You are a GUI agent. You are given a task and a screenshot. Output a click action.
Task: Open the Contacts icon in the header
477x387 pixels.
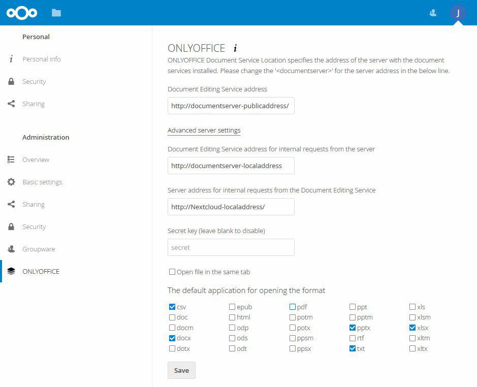tap(433, 13)
